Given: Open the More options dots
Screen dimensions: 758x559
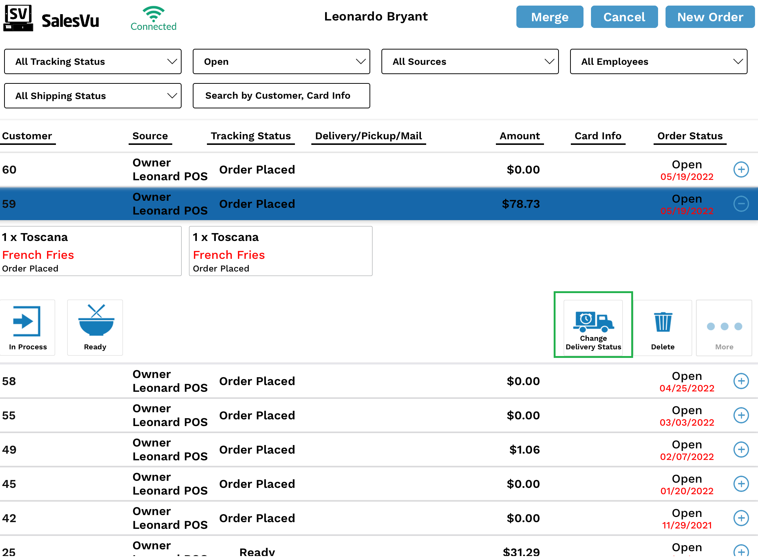Looking at the screenshot, I should [724, 327].
